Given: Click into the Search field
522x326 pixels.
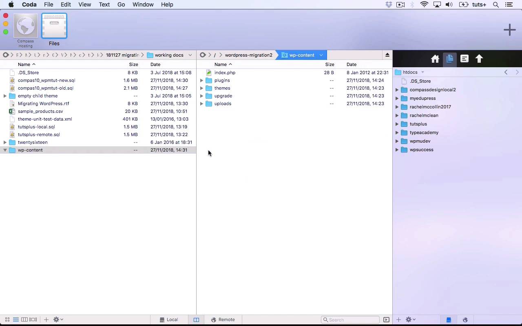Looking at the screenshot, I should coord(350,319).
